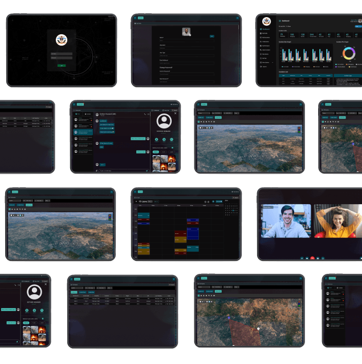Click the phone call icon in chat header
Screen dimensions: 362x364
pyautogui.click(x=145, y=114)
